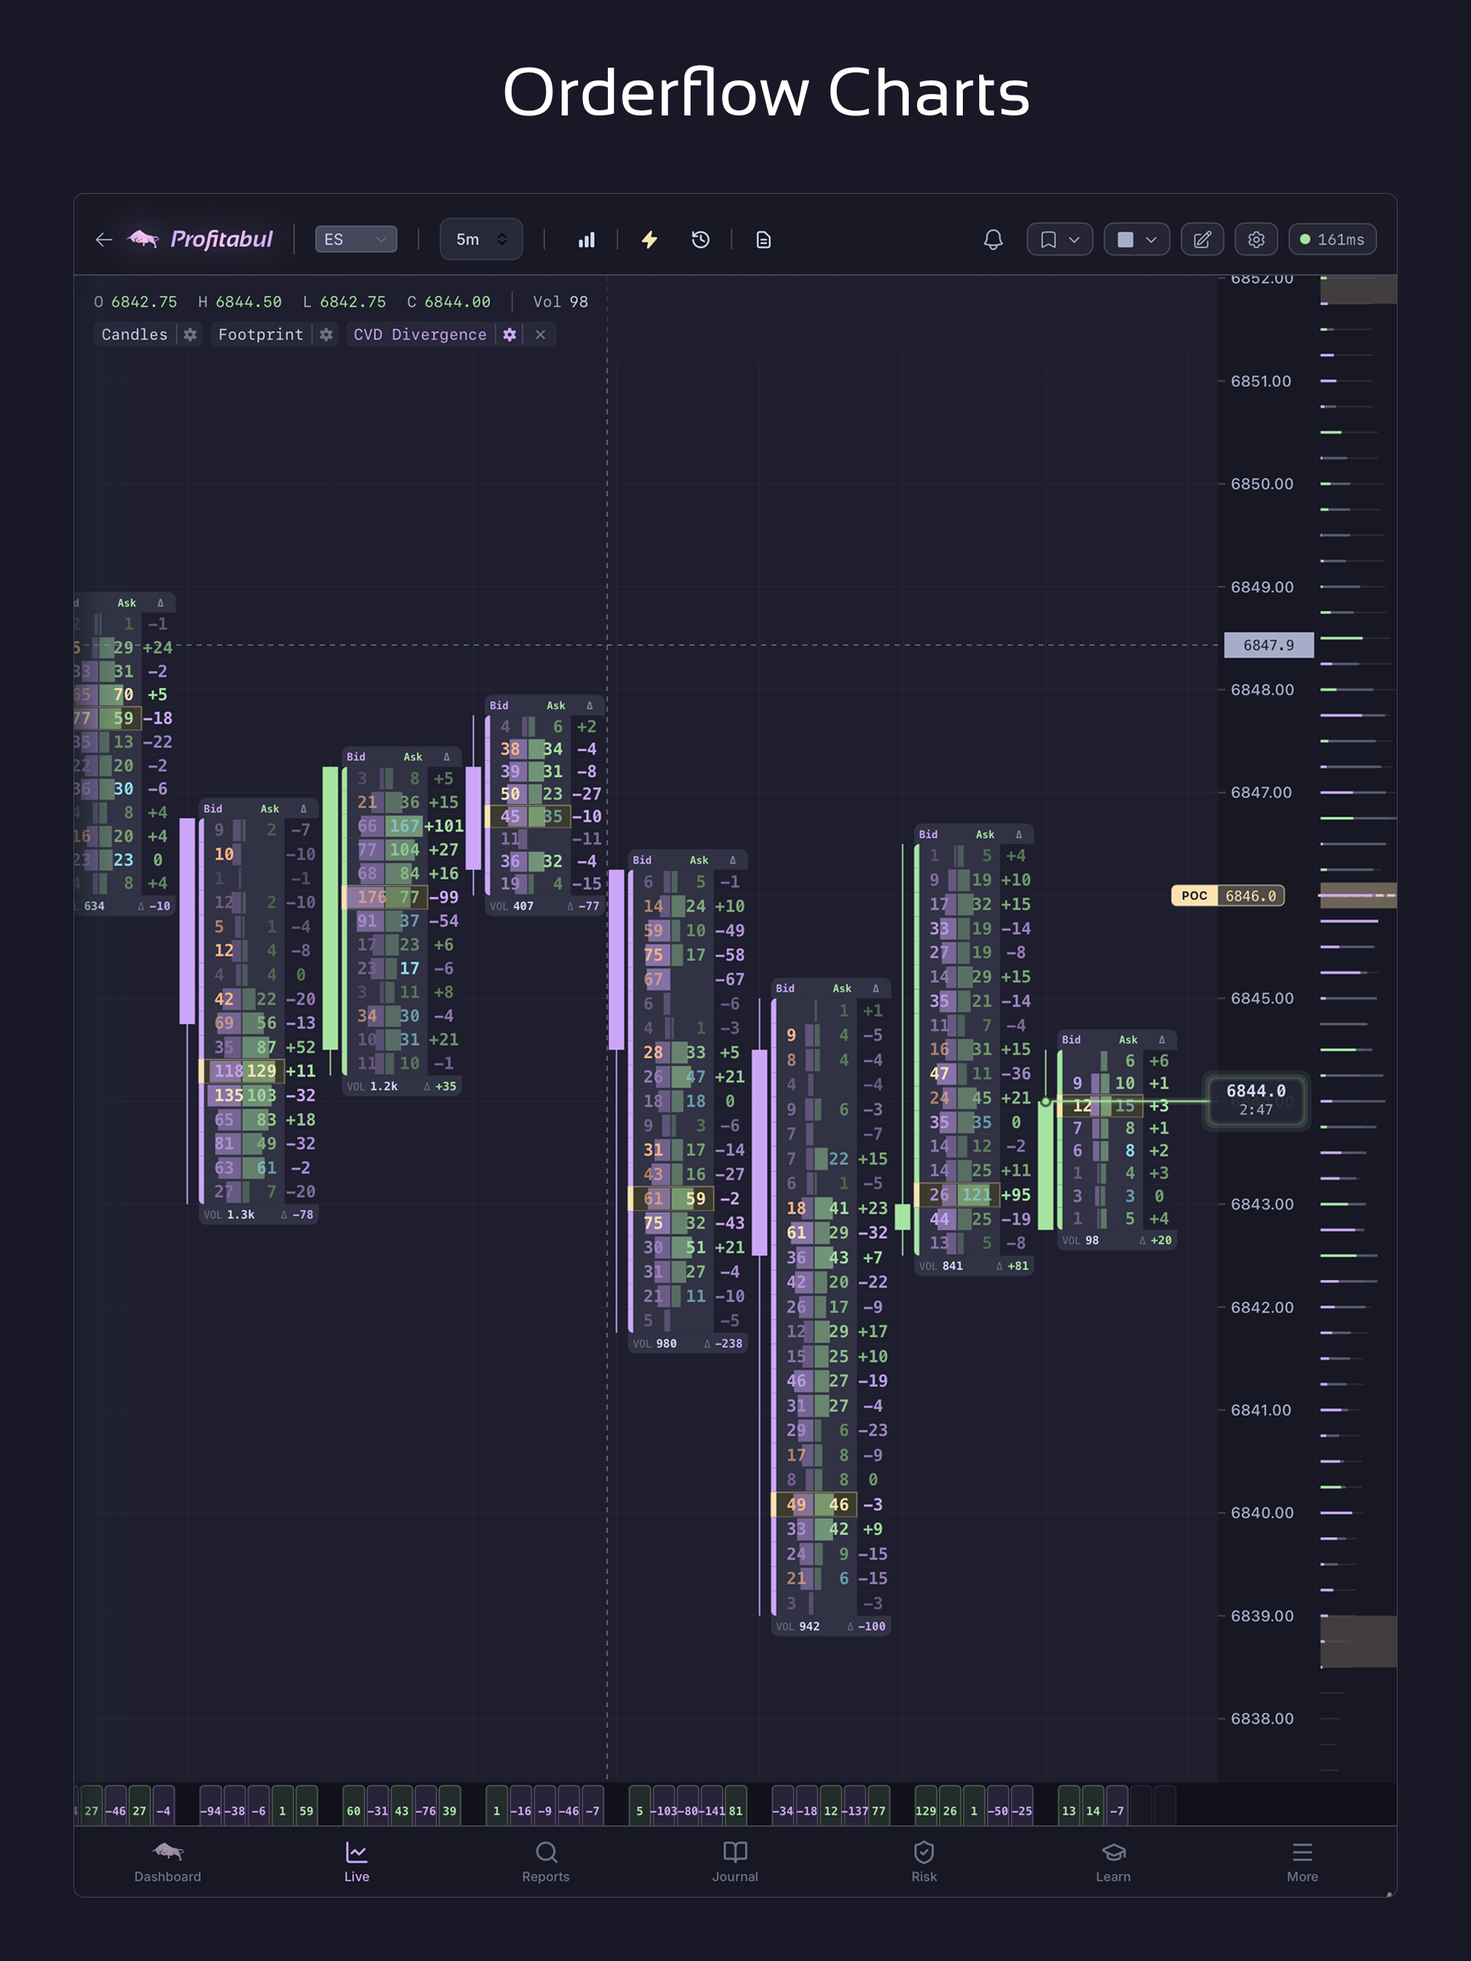Select the Footprint indicator label

point(260,334)
